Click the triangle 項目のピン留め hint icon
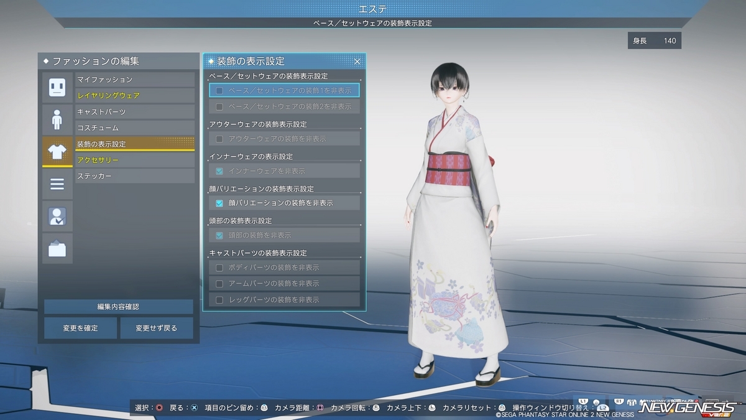 point(264,408)
